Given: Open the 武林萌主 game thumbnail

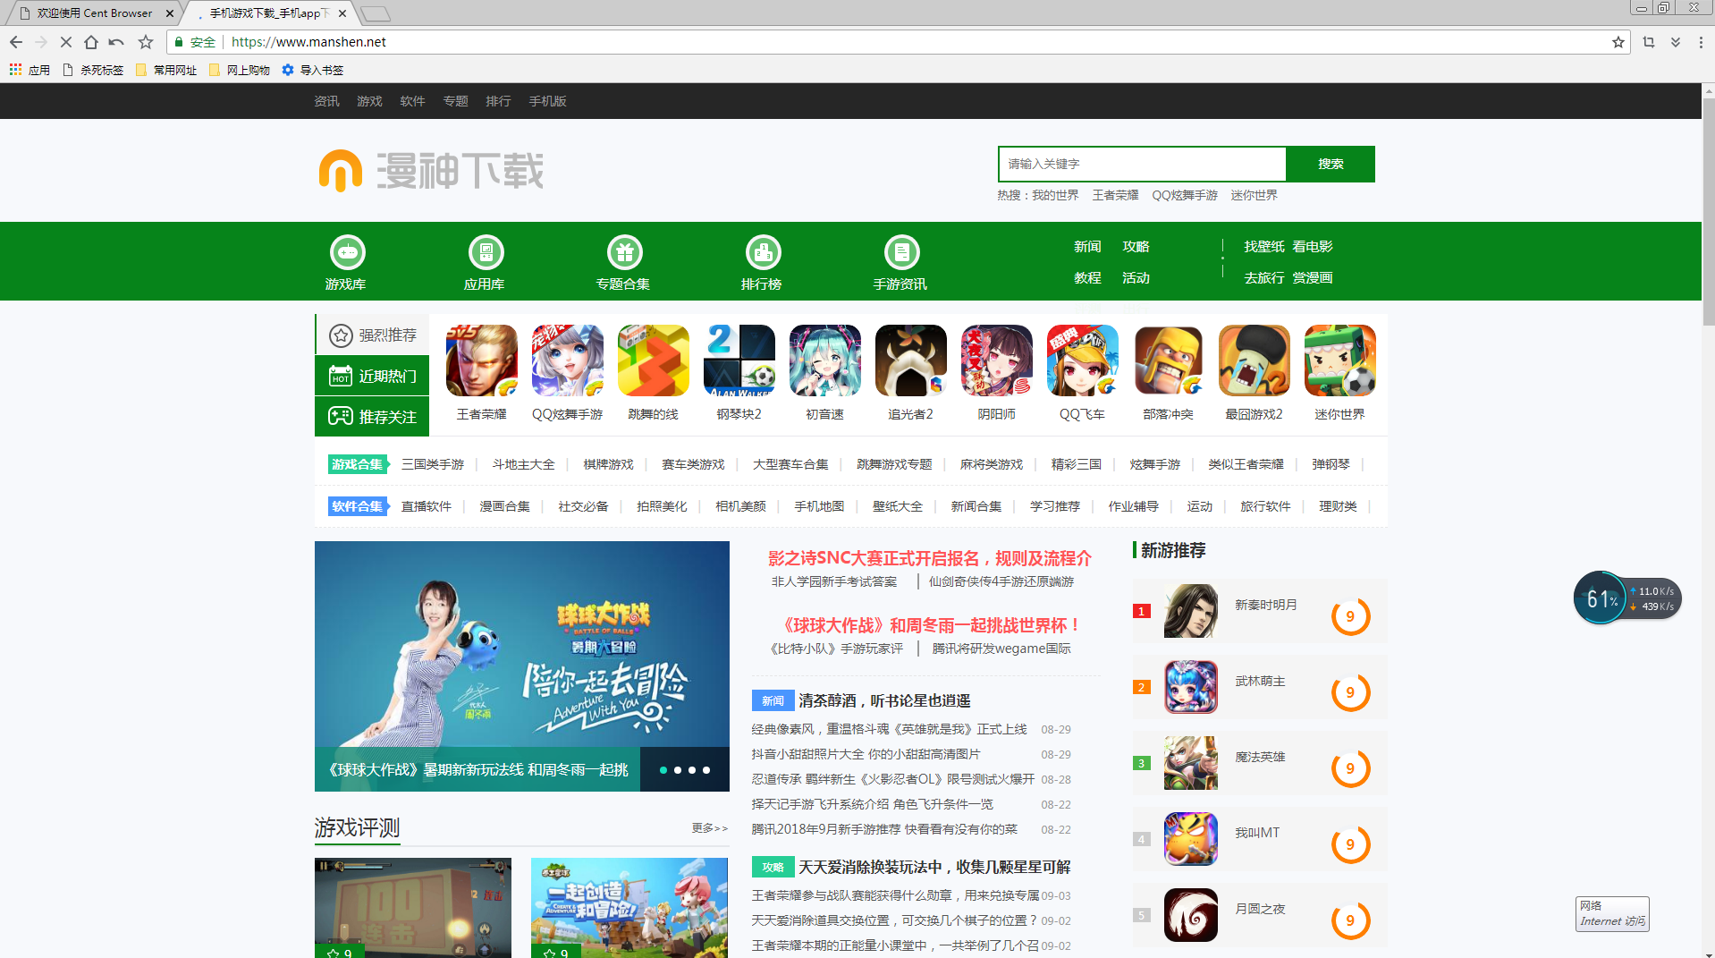Looking at the screenshot, I should point(1191,687).
